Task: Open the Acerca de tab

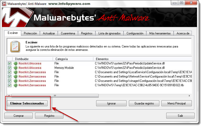Action: pos(183,33)
